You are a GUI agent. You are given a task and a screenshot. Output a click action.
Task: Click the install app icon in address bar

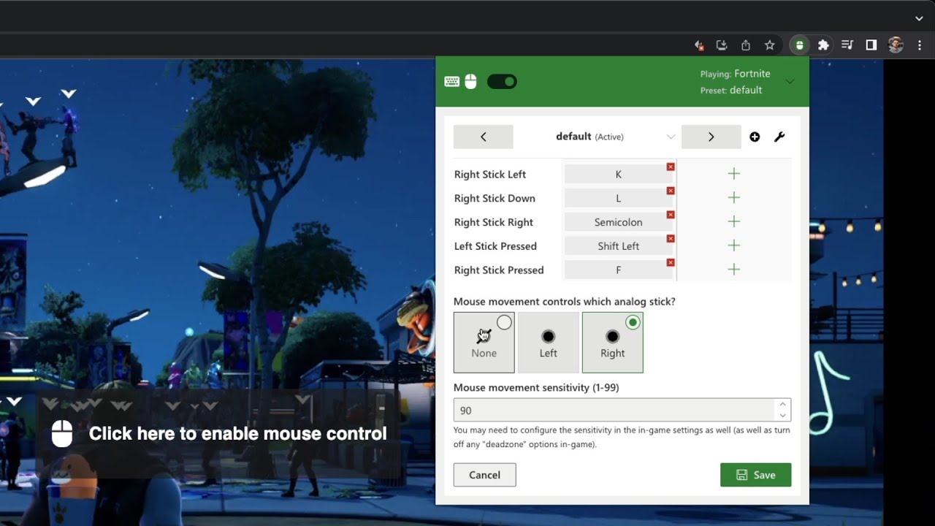coord(722,45)
